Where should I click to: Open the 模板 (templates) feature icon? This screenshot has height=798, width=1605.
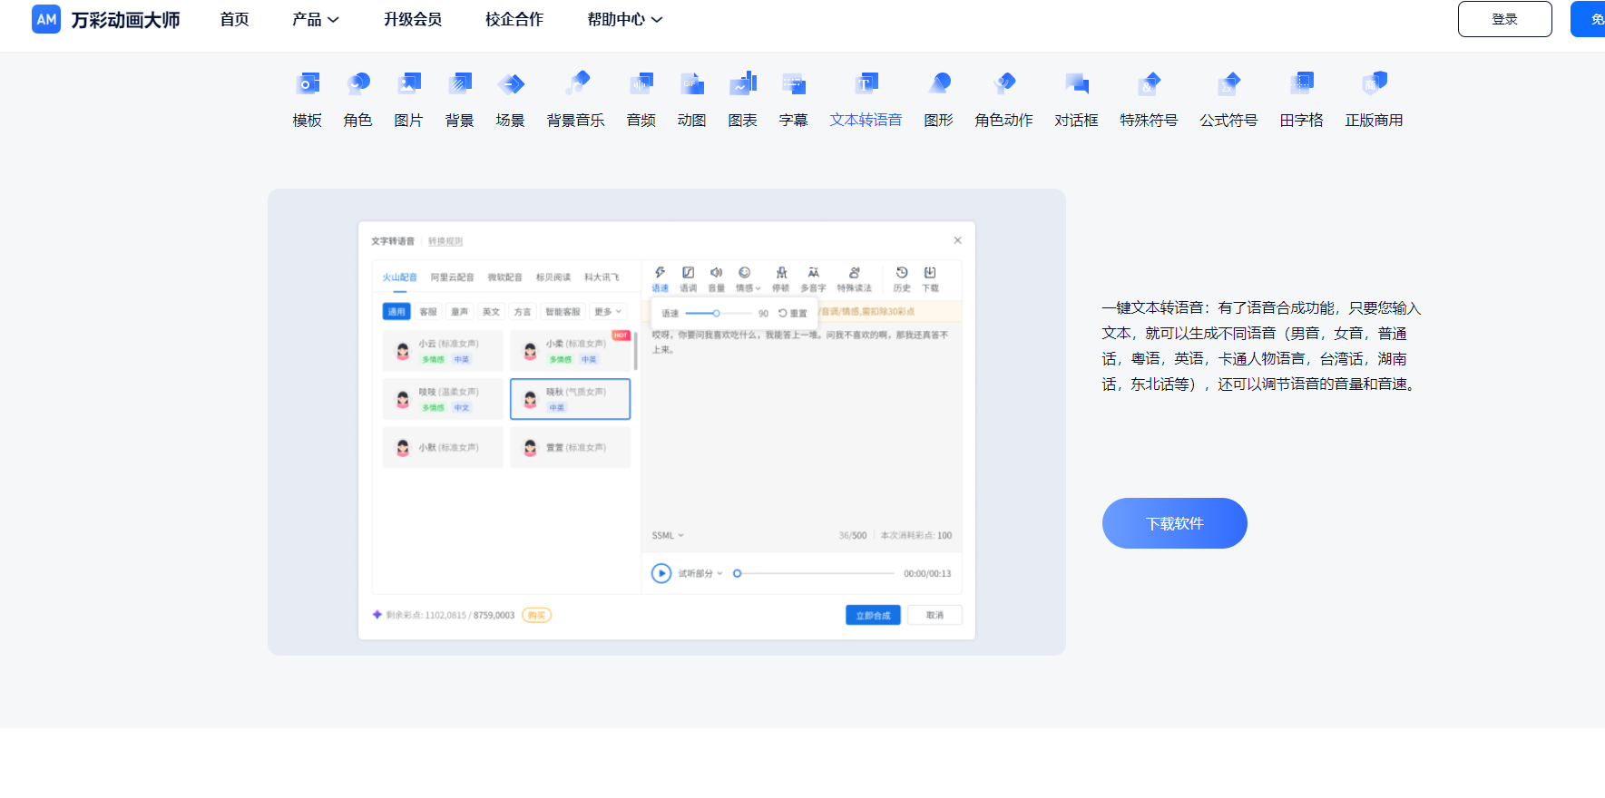tap(308, 84)
